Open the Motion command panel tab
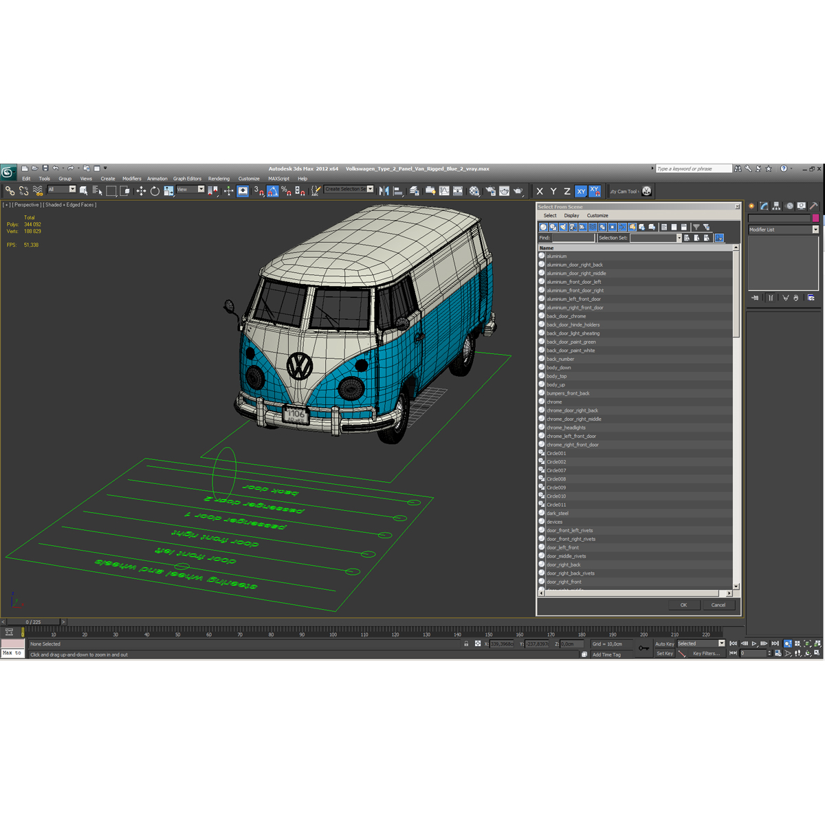This screenshot has width=825, height=825. coord(789,206)
